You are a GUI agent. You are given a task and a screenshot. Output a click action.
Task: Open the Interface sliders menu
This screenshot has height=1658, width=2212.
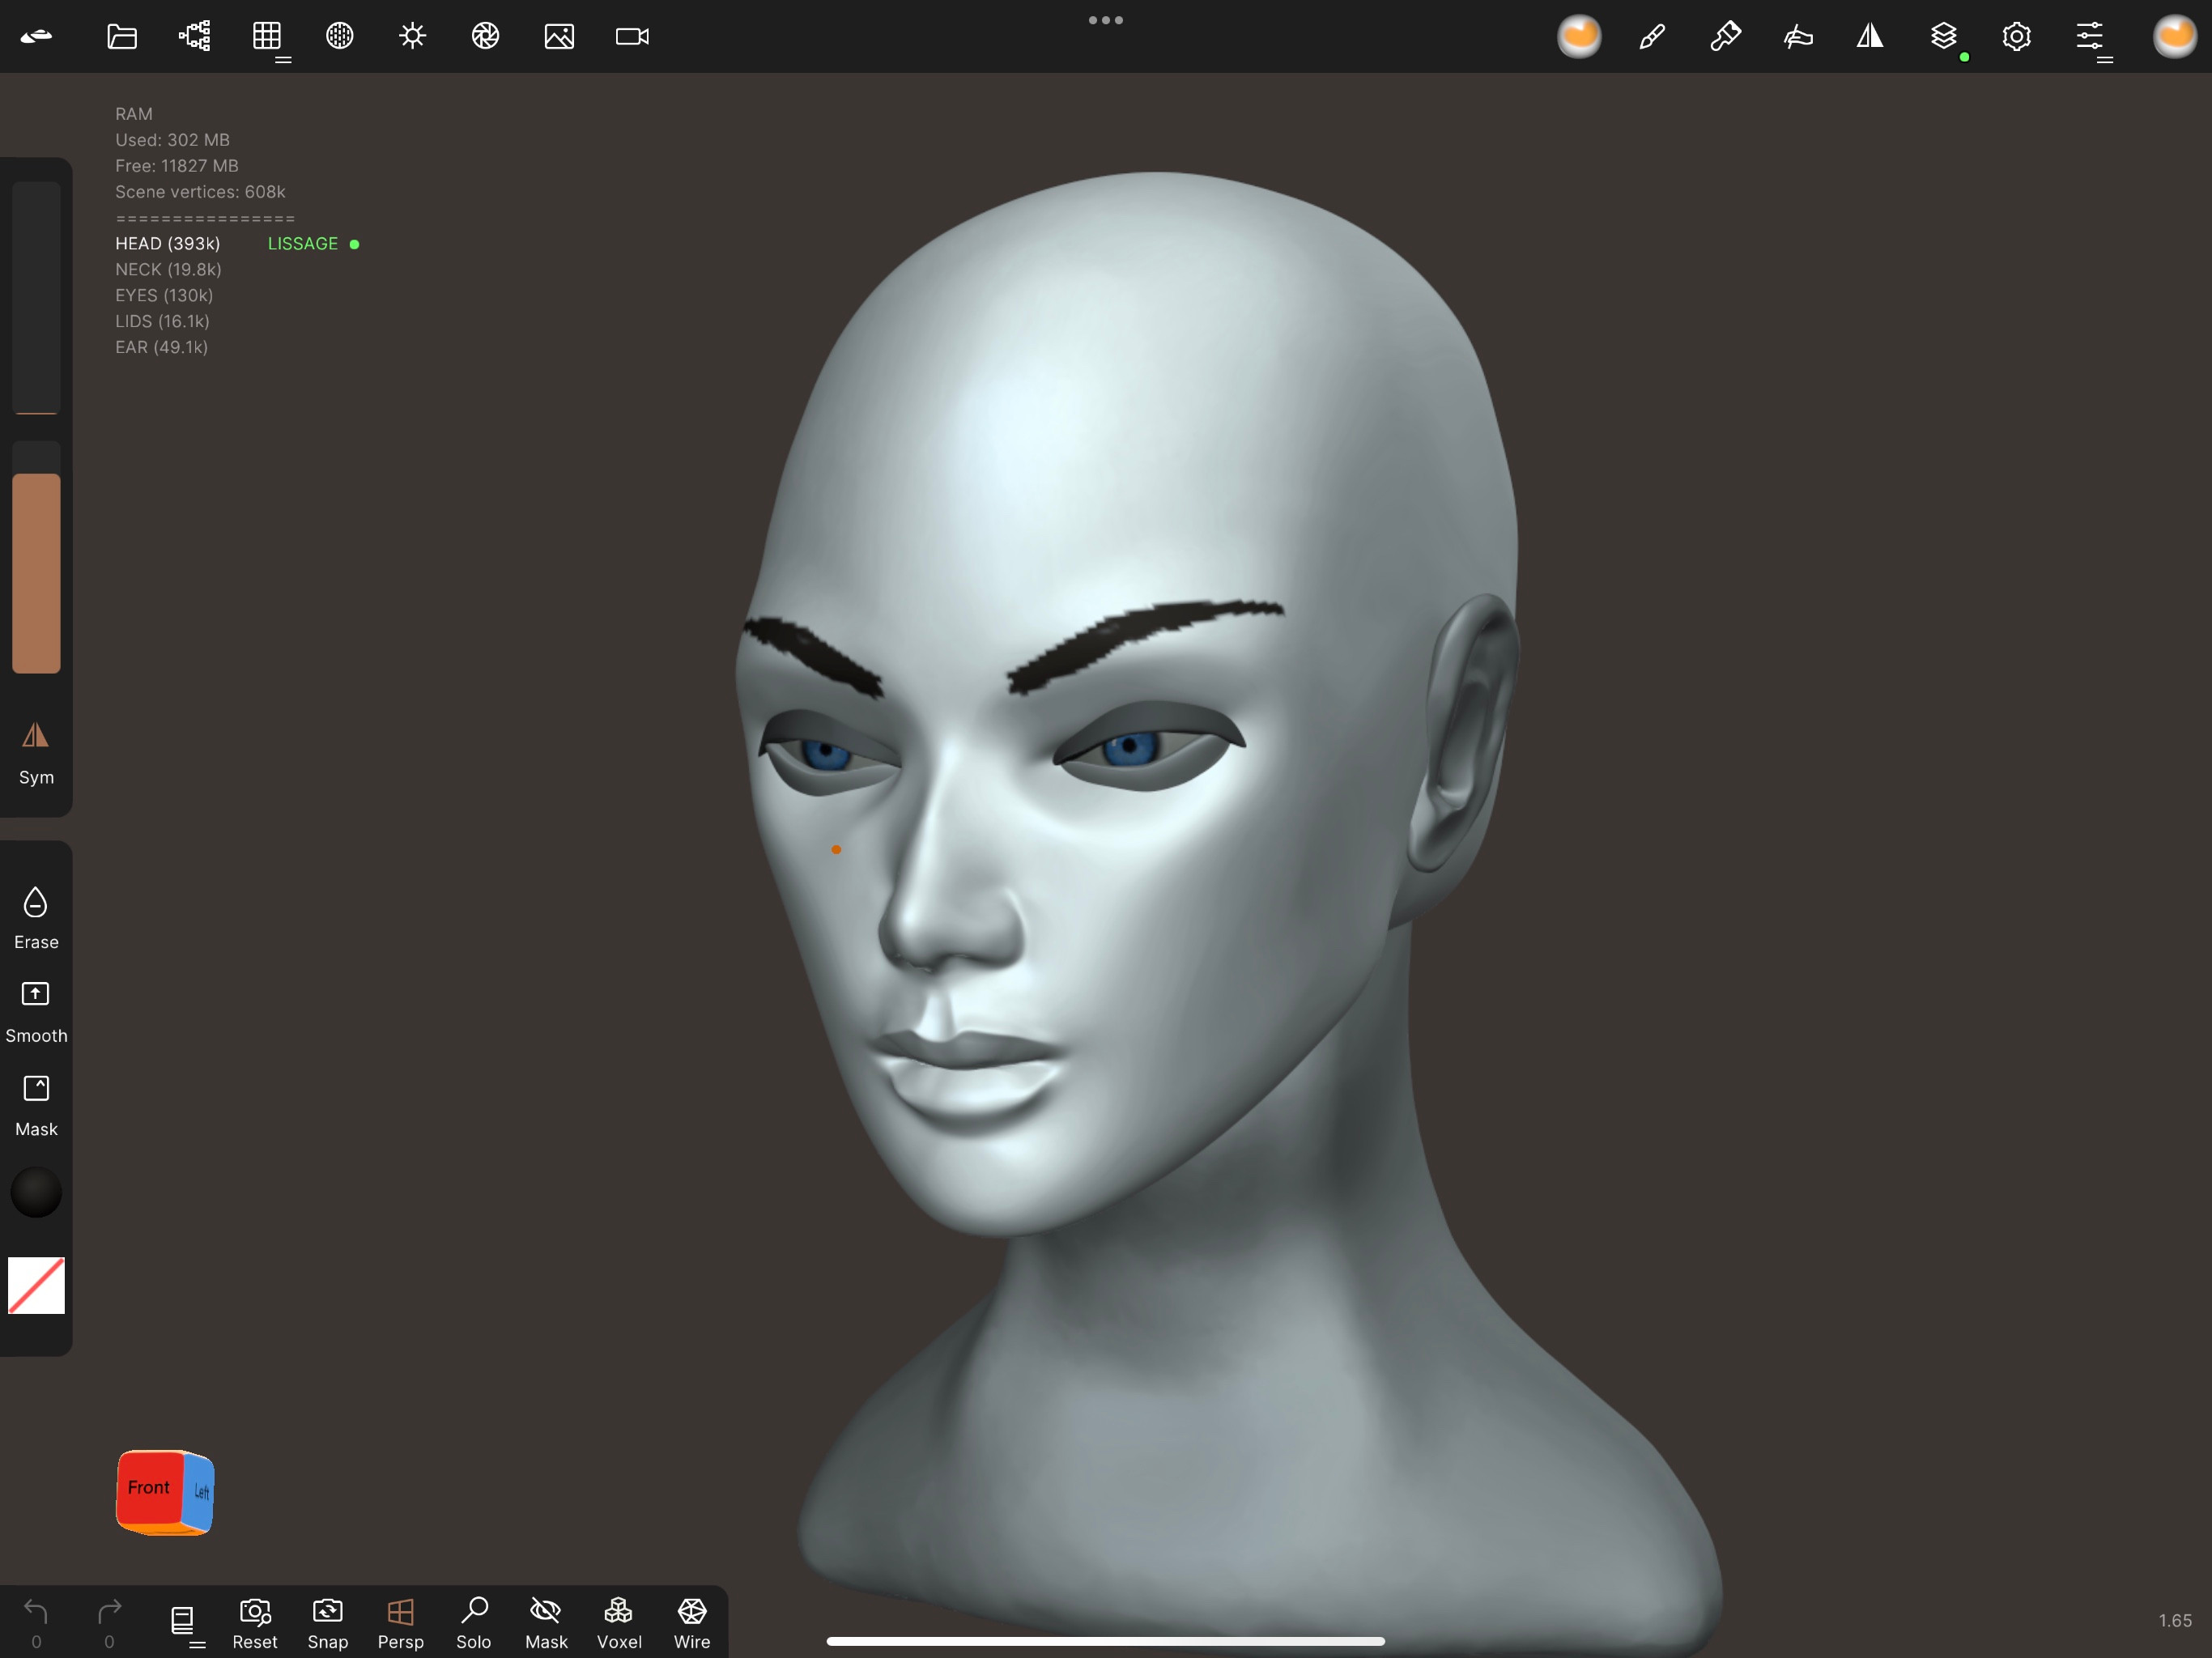click(x=2089, y=37)
